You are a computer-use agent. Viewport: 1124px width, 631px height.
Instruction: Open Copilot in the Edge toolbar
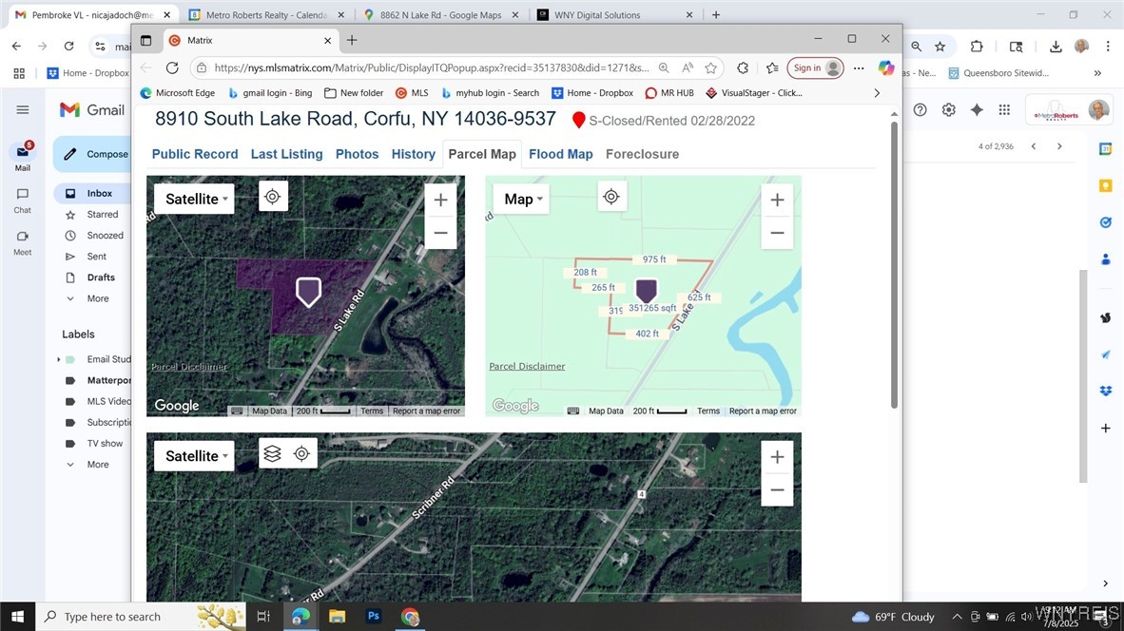coord(886,67)
